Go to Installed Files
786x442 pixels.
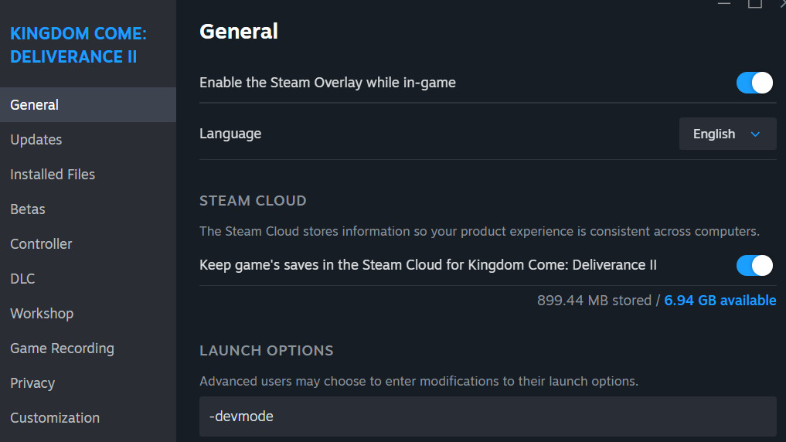tap(53, 175)
